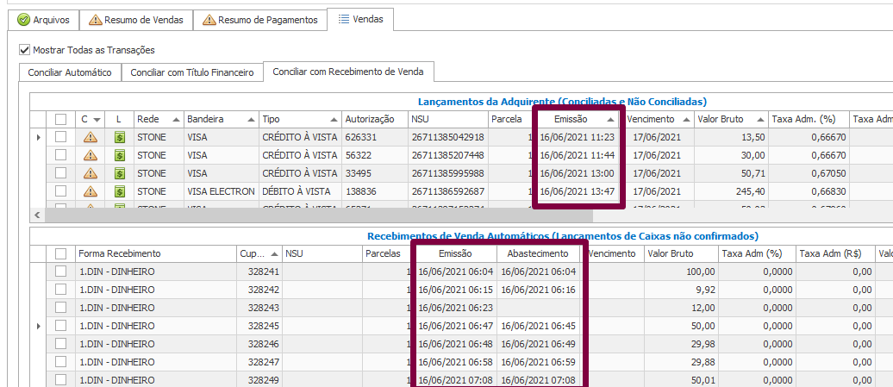Open the Conciliar com Título Financeiro tab
The image size is (893, 387).
(x=192, y=72)
